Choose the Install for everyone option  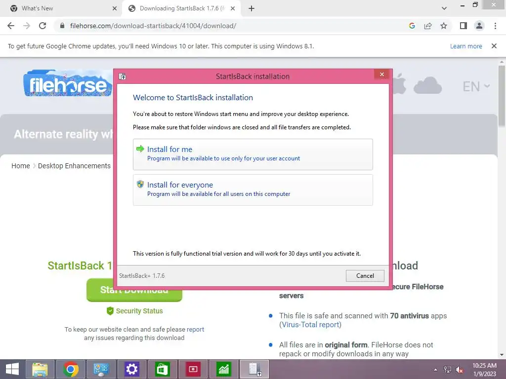[x=253, y=190]
